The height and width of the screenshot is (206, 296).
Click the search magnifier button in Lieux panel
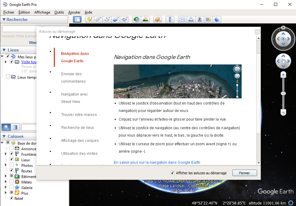coord(6,127)
